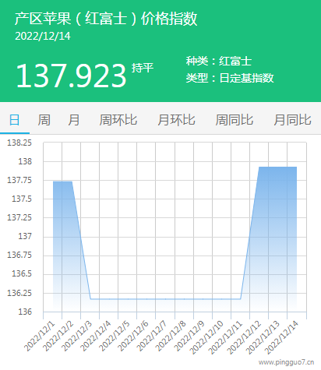Open the 周环比 tab

pyautogui.click(x=118, y=121)
